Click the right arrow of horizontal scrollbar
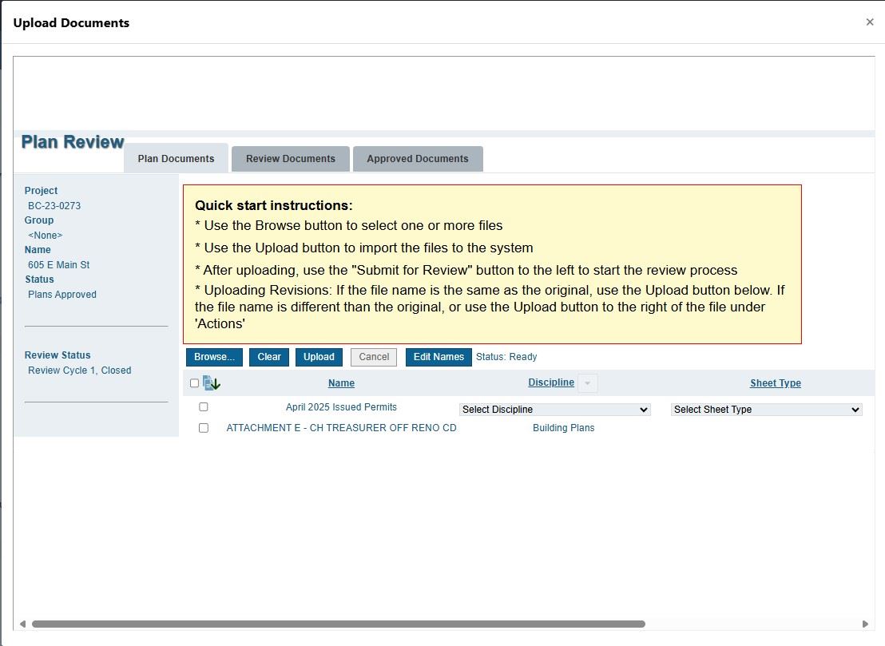Viewport: 885px width, 646px height. pyautogui.click(x=865, y=624)
